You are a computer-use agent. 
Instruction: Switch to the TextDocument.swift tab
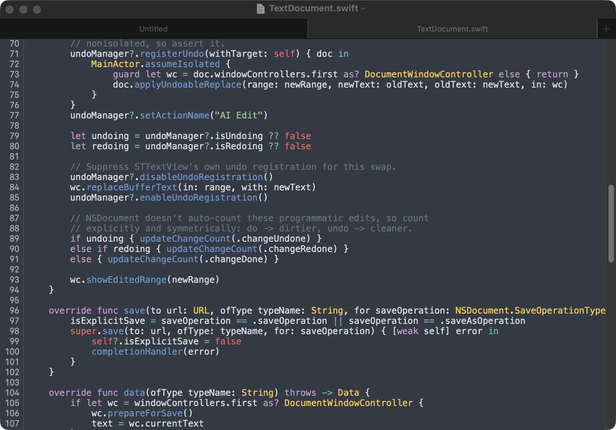pyautogui.click(x=452, y=29)
